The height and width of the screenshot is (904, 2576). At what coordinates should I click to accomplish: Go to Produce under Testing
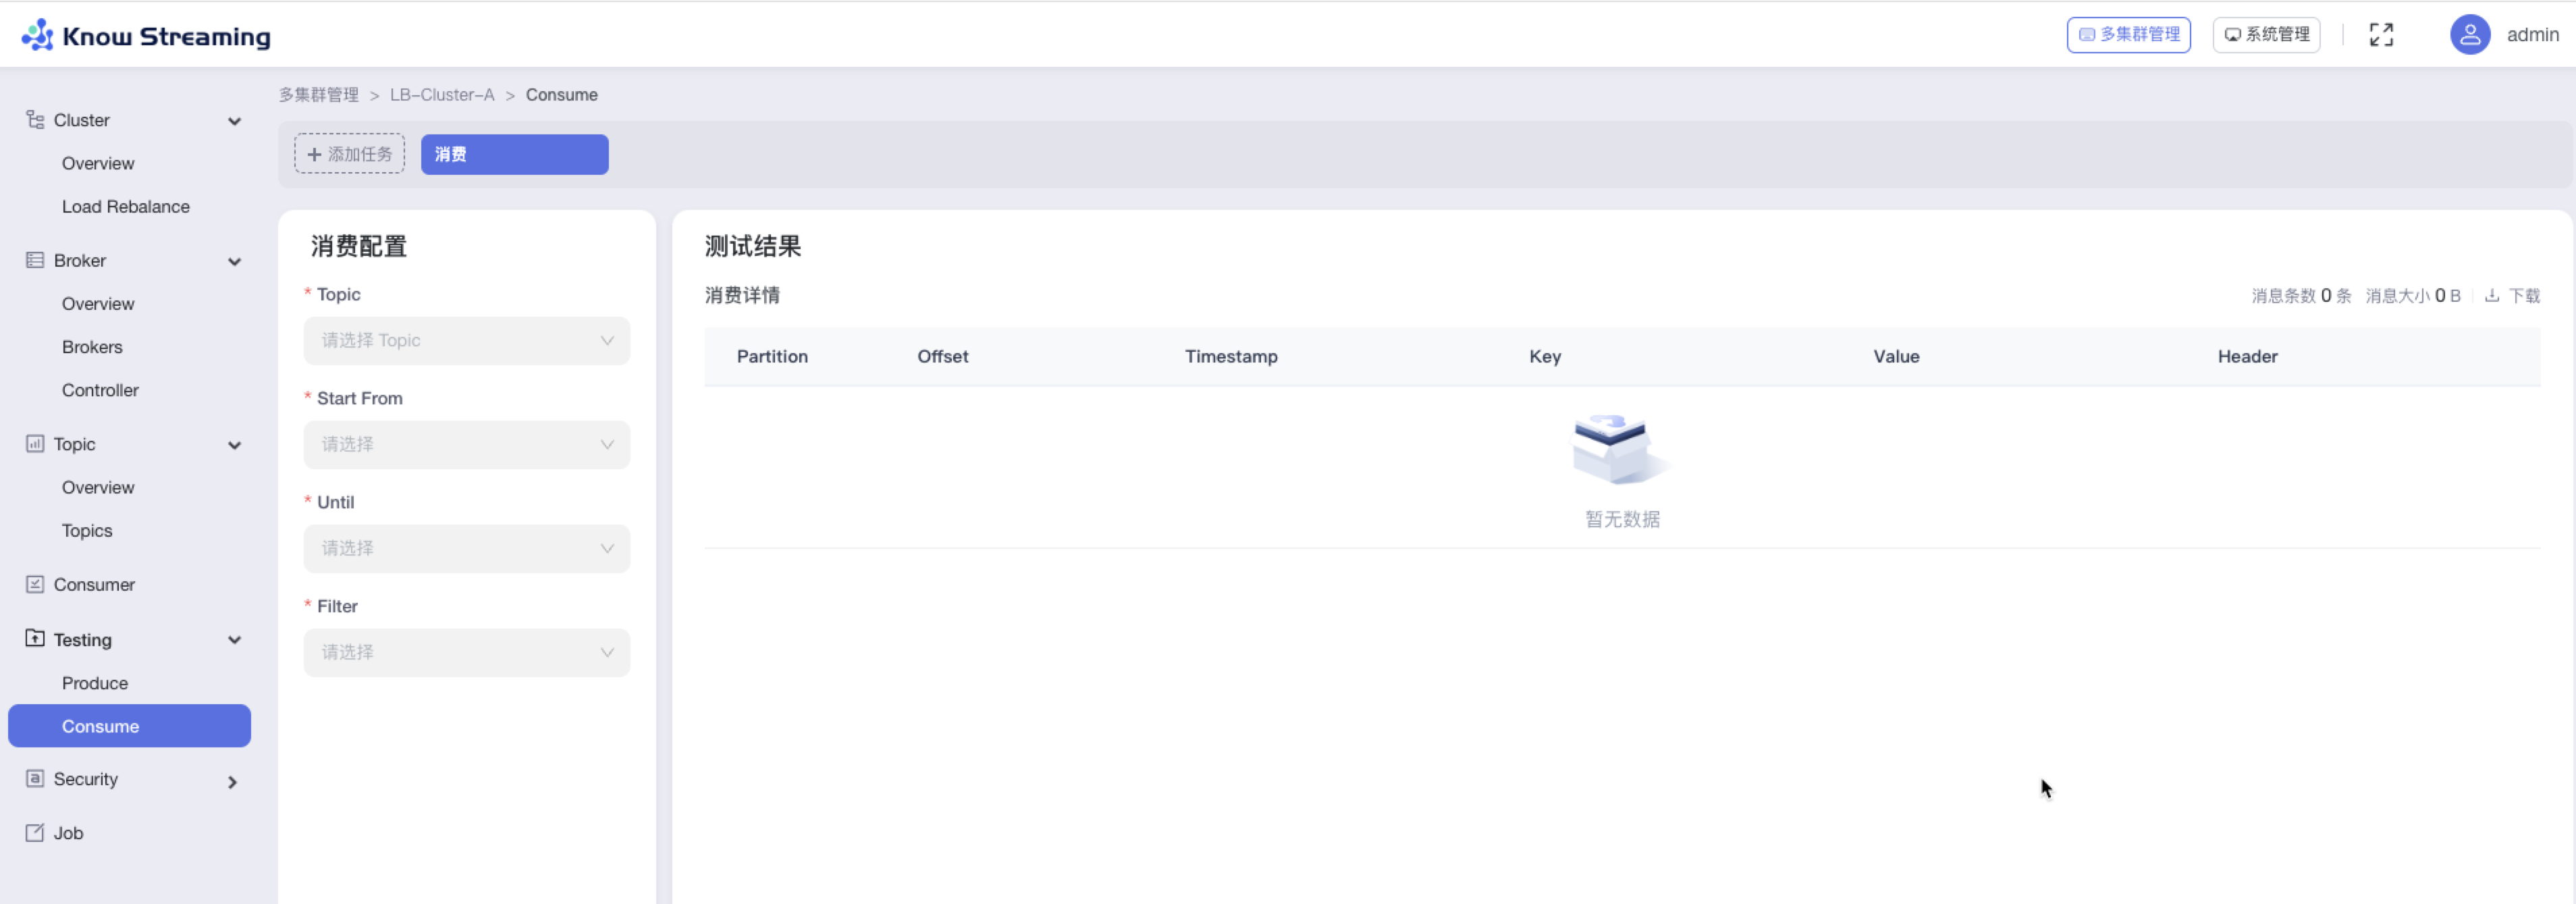(95, 683)
